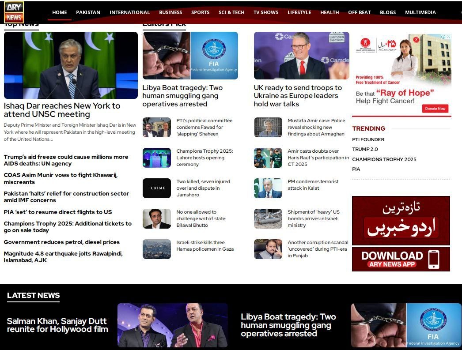Read PTI committee condemns Fawad story
This screenshot has height=350, width=462.
[204, 127]
